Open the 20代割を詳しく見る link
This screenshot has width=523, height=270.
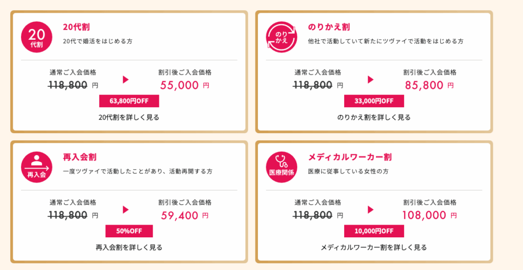click(129, 117)
